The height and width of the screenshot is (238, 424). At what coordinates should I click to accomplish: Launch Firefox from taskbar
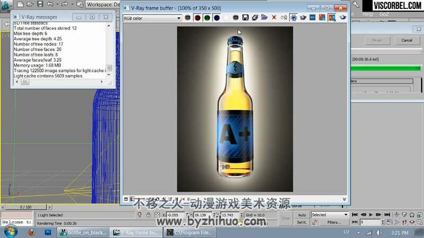[31, 232]
